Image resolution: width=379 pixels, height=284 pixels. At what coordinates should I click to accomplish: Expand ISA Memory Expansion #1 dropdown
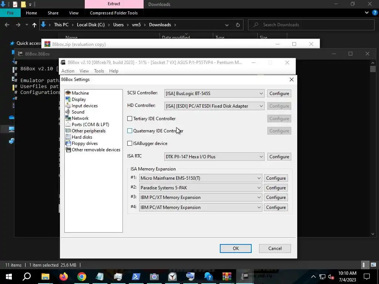(x=201, y=178)
